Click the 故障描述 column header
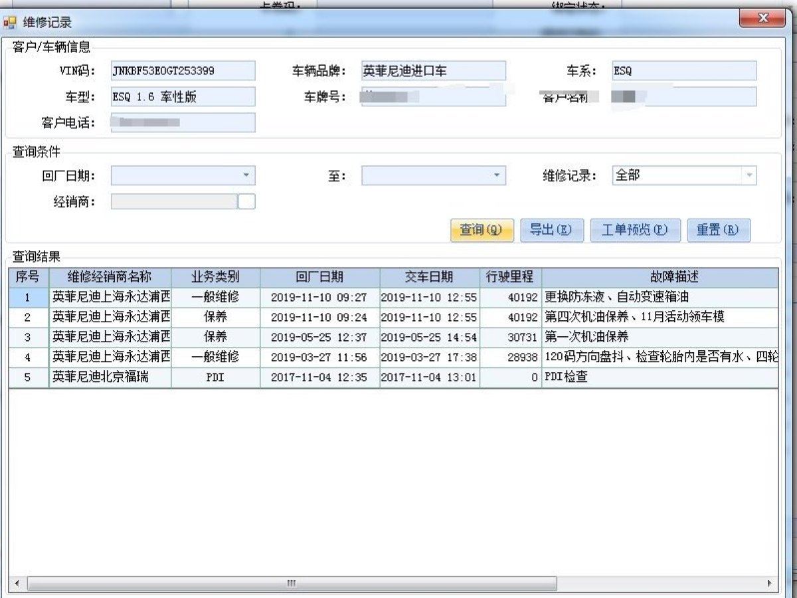This screenshot has width=797, height=598. [x=673, y=277]
